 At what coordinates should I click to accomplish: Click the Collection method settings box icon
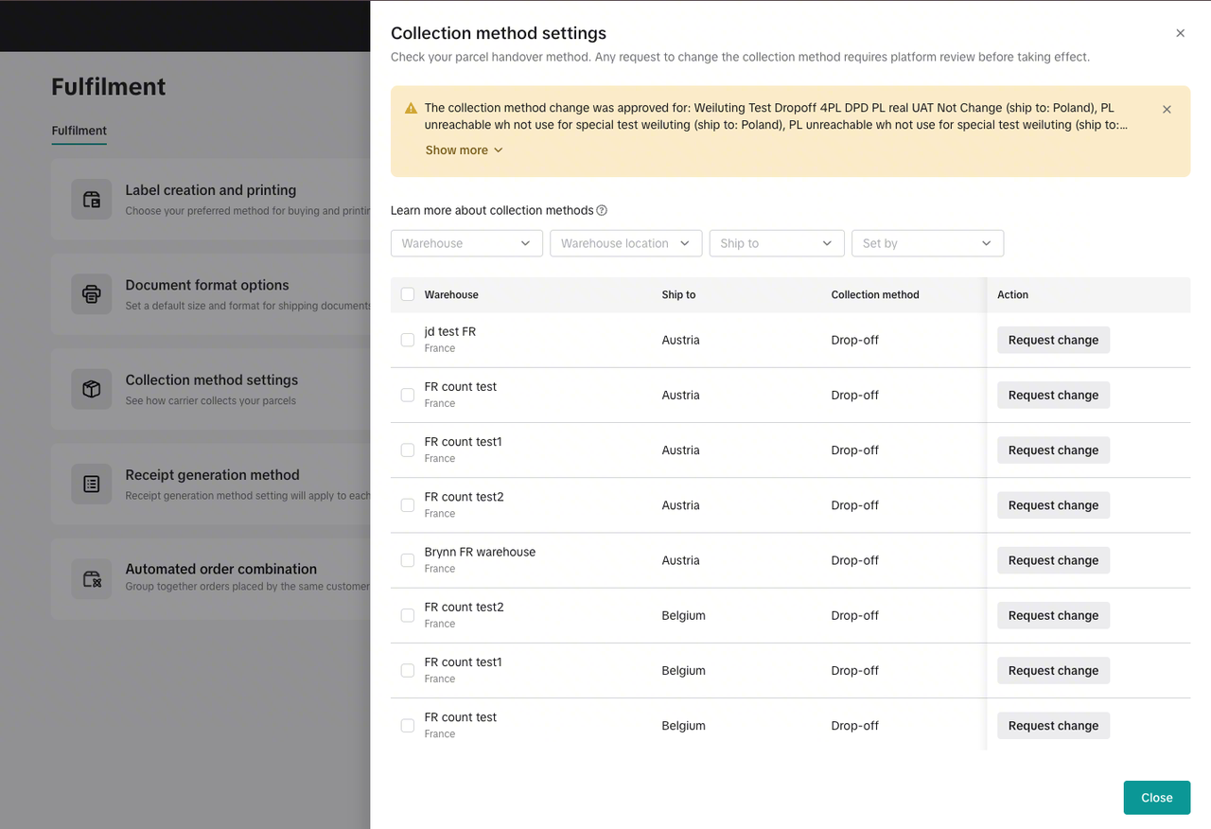(92, 389)
